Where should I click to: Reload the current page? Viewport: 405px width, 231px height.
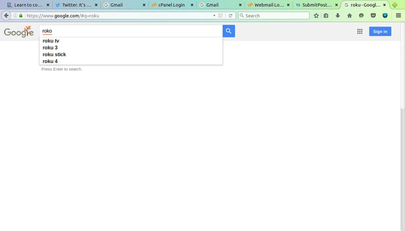click(230, 15)
